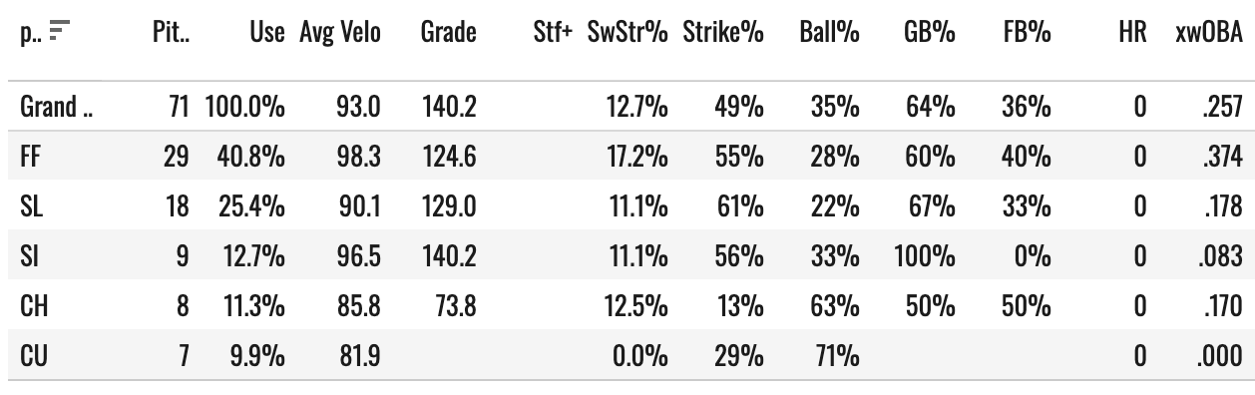Select the HR column header

[x=1132, y=33]
